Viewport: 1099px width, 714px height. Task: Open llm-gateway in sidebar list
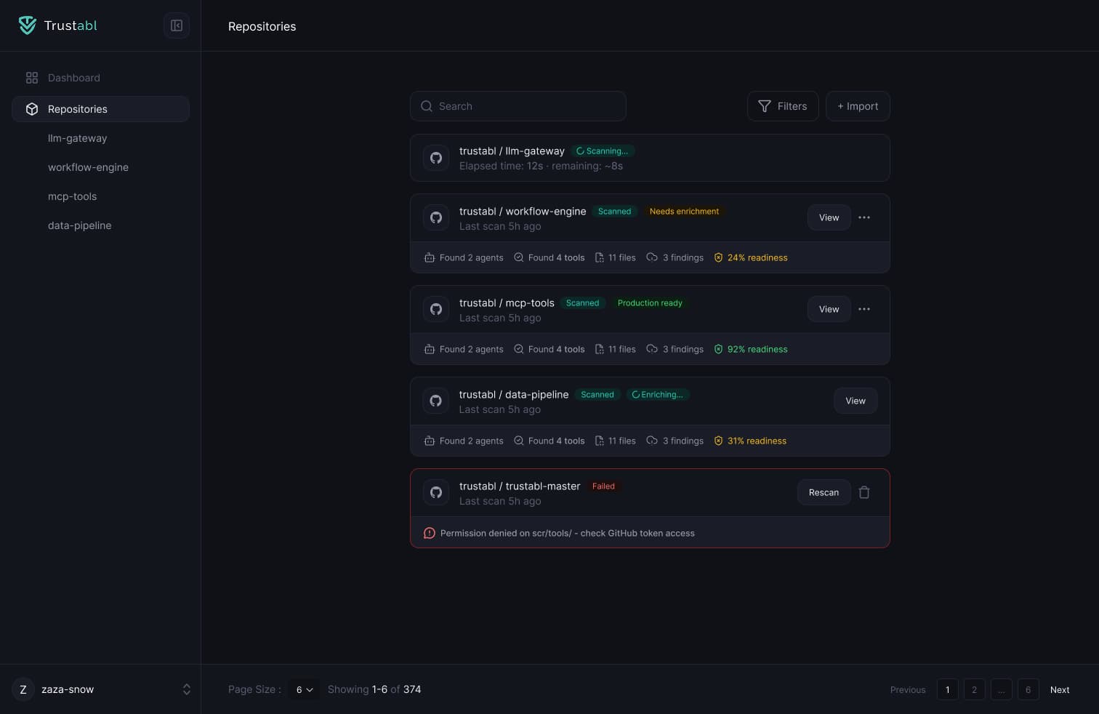tap(77, 138)
